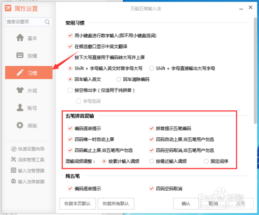
Task: Toggle 四码空码取消,非五笔用户勿选
Action: point(151,150)
